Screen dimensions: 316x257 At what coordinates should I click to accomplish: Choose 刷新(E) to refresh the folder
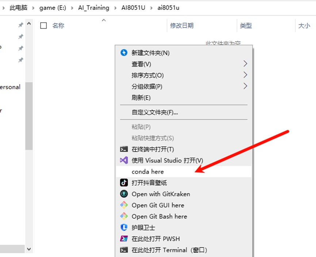(184, 98)
